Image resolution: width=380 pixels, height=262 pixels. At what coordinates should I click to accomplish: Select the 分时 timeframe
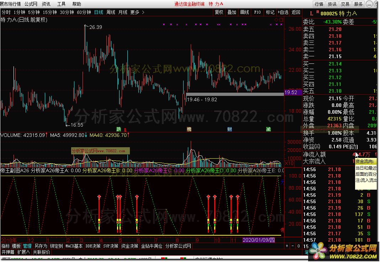point(6,12)
